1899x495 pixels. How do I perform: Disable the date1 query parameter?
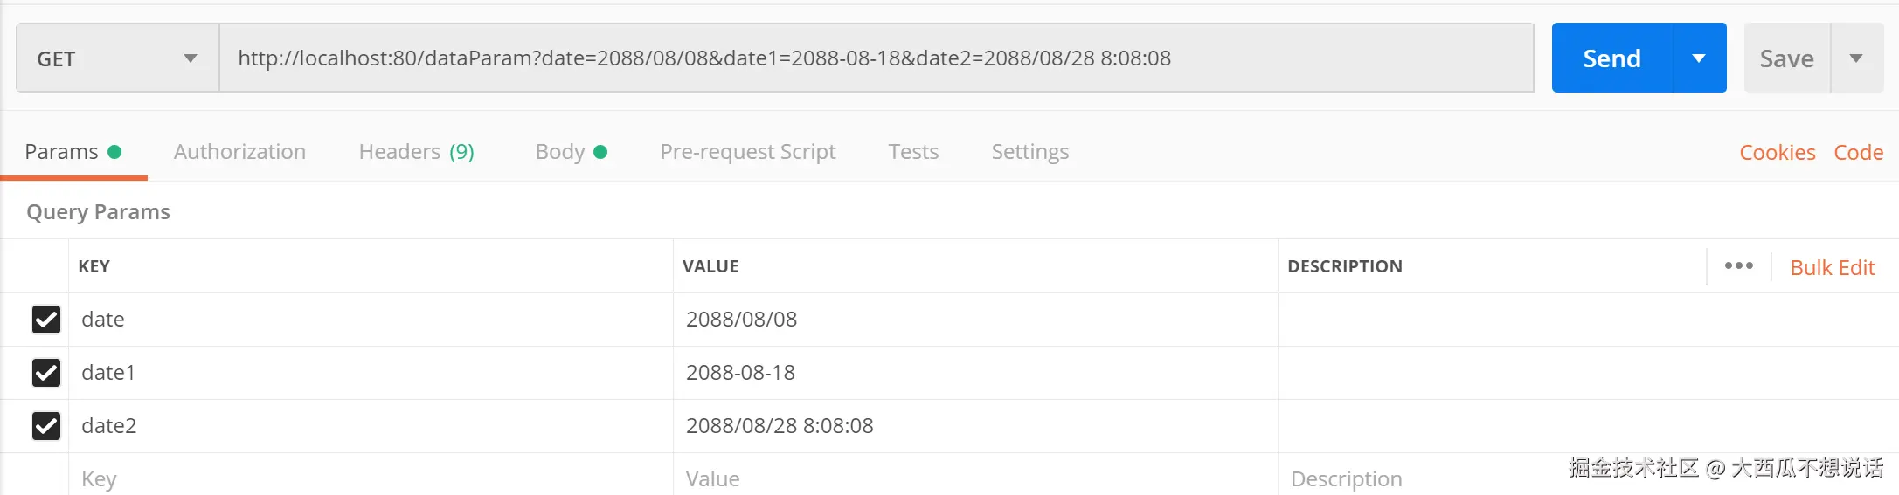pos(46,373)
